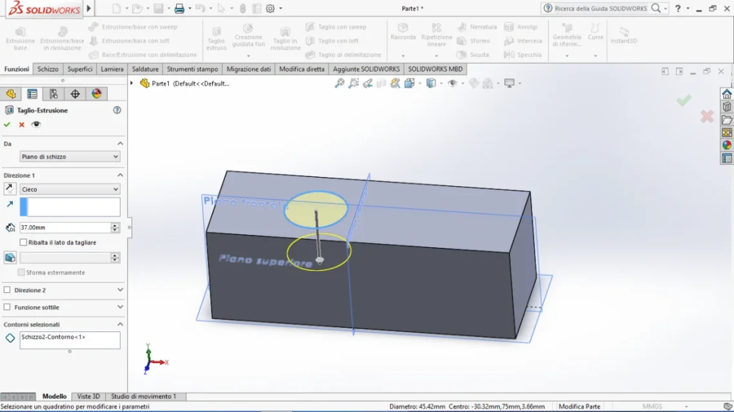The image size is (734, 412).
Task: Switch to the Schizzo tab
Action: [x=48, y=69]
